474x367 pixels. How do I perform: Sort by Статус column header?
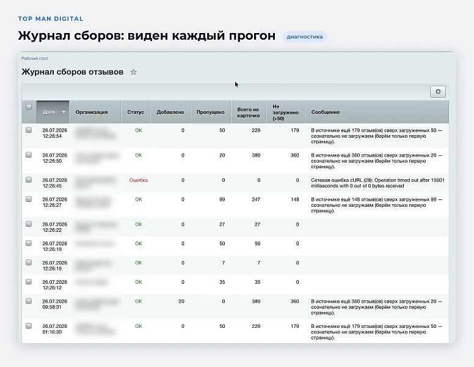click(136, 112)
